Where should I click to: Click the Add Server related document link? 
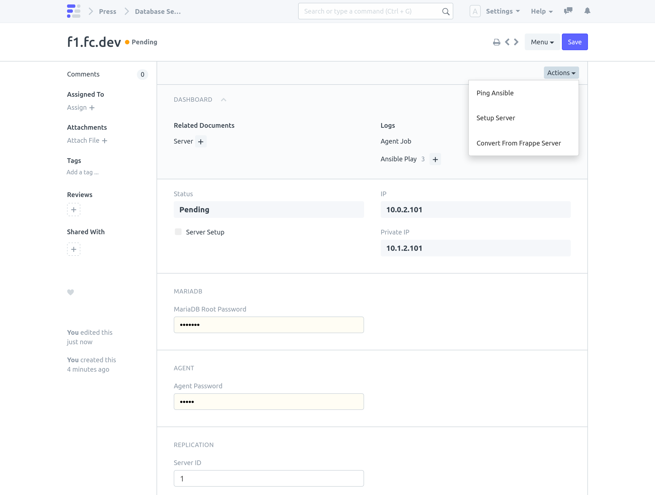[201, 141]
